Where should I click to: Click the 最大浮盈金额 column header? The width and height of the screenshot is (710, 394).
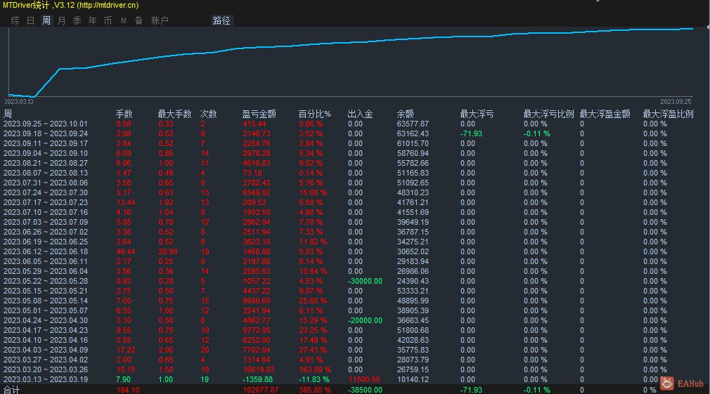click(605, 114)
